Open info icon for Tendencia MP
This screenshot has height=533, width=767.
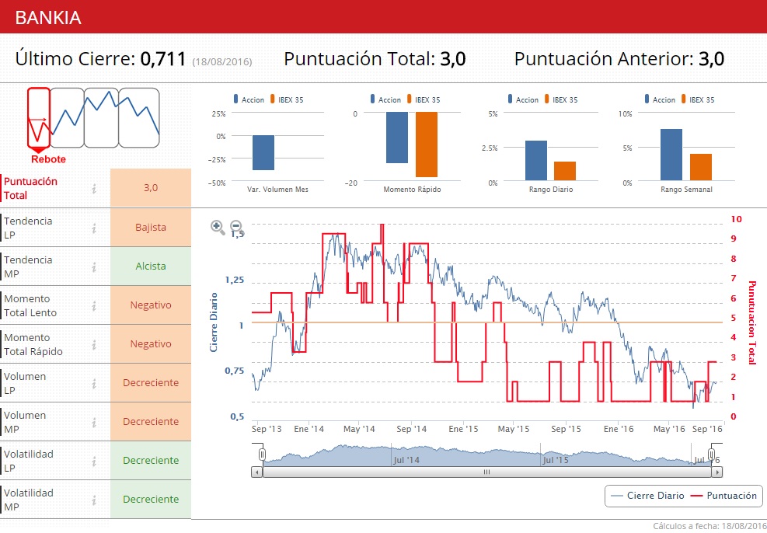(94, 267)
